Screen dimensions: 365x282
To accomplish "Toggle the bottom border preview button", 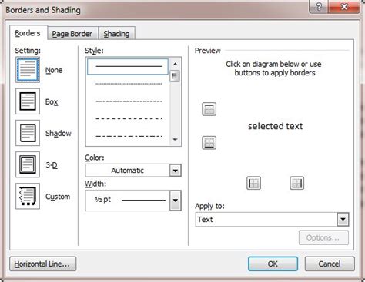I will (x=209, y=143).
